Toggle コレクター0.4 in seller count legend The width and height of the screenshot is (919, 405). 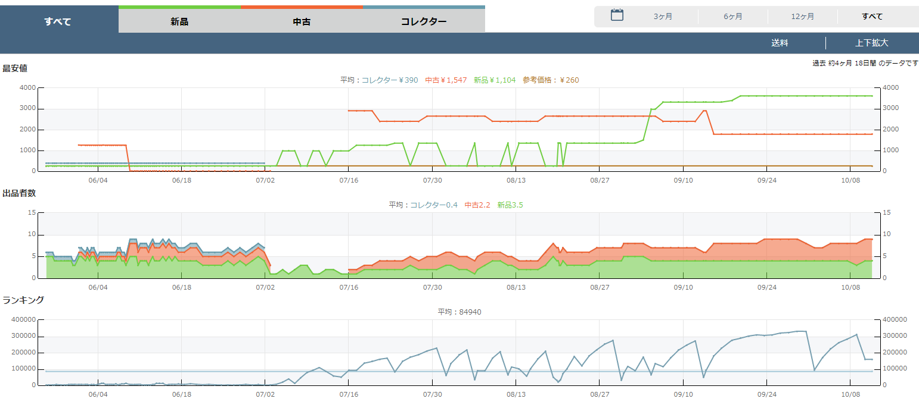434,205
